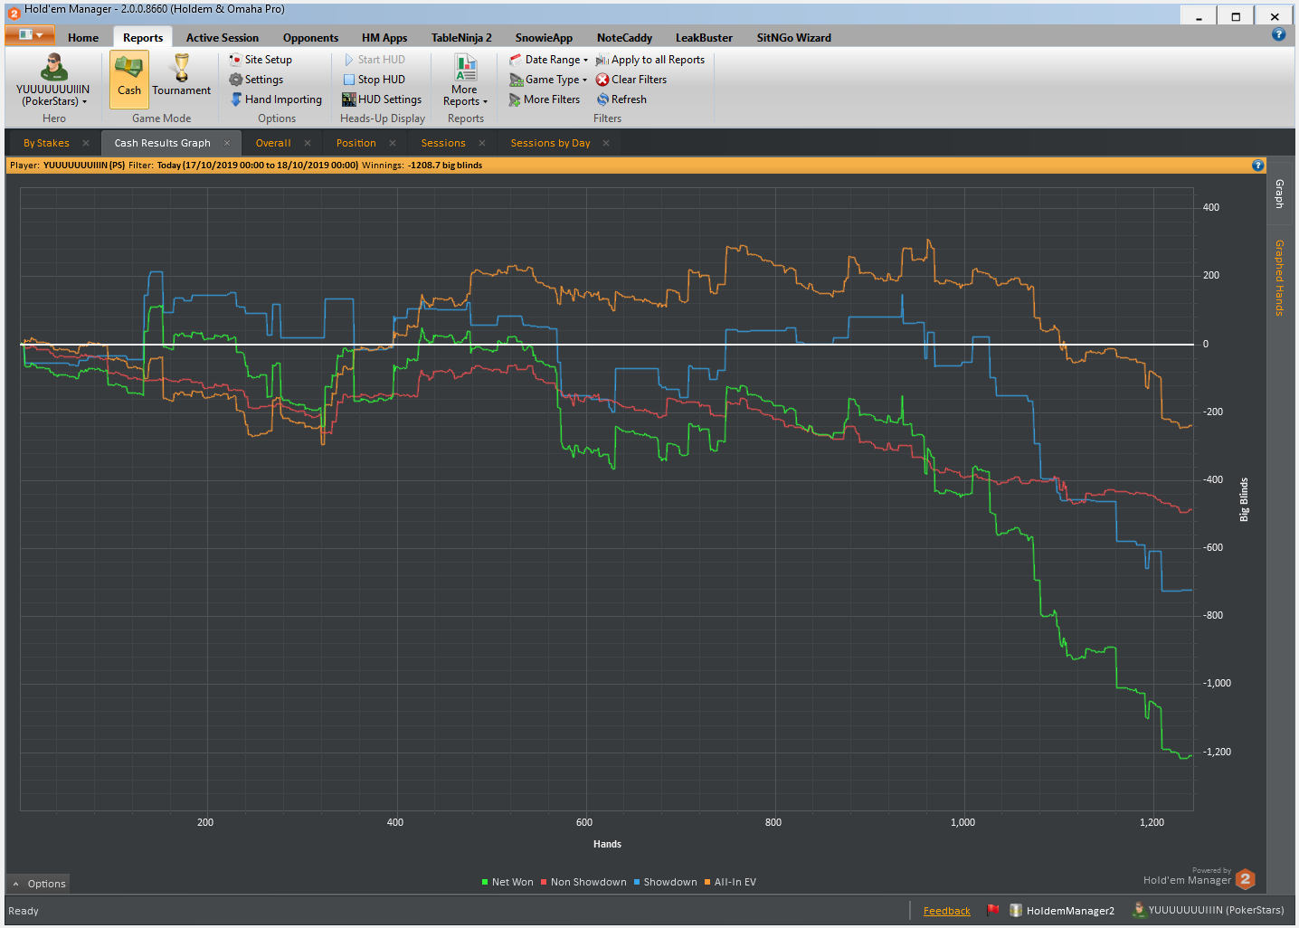Click the PokerStars hero status bar entry
1299x928 pixels.
pos(1209,911)
